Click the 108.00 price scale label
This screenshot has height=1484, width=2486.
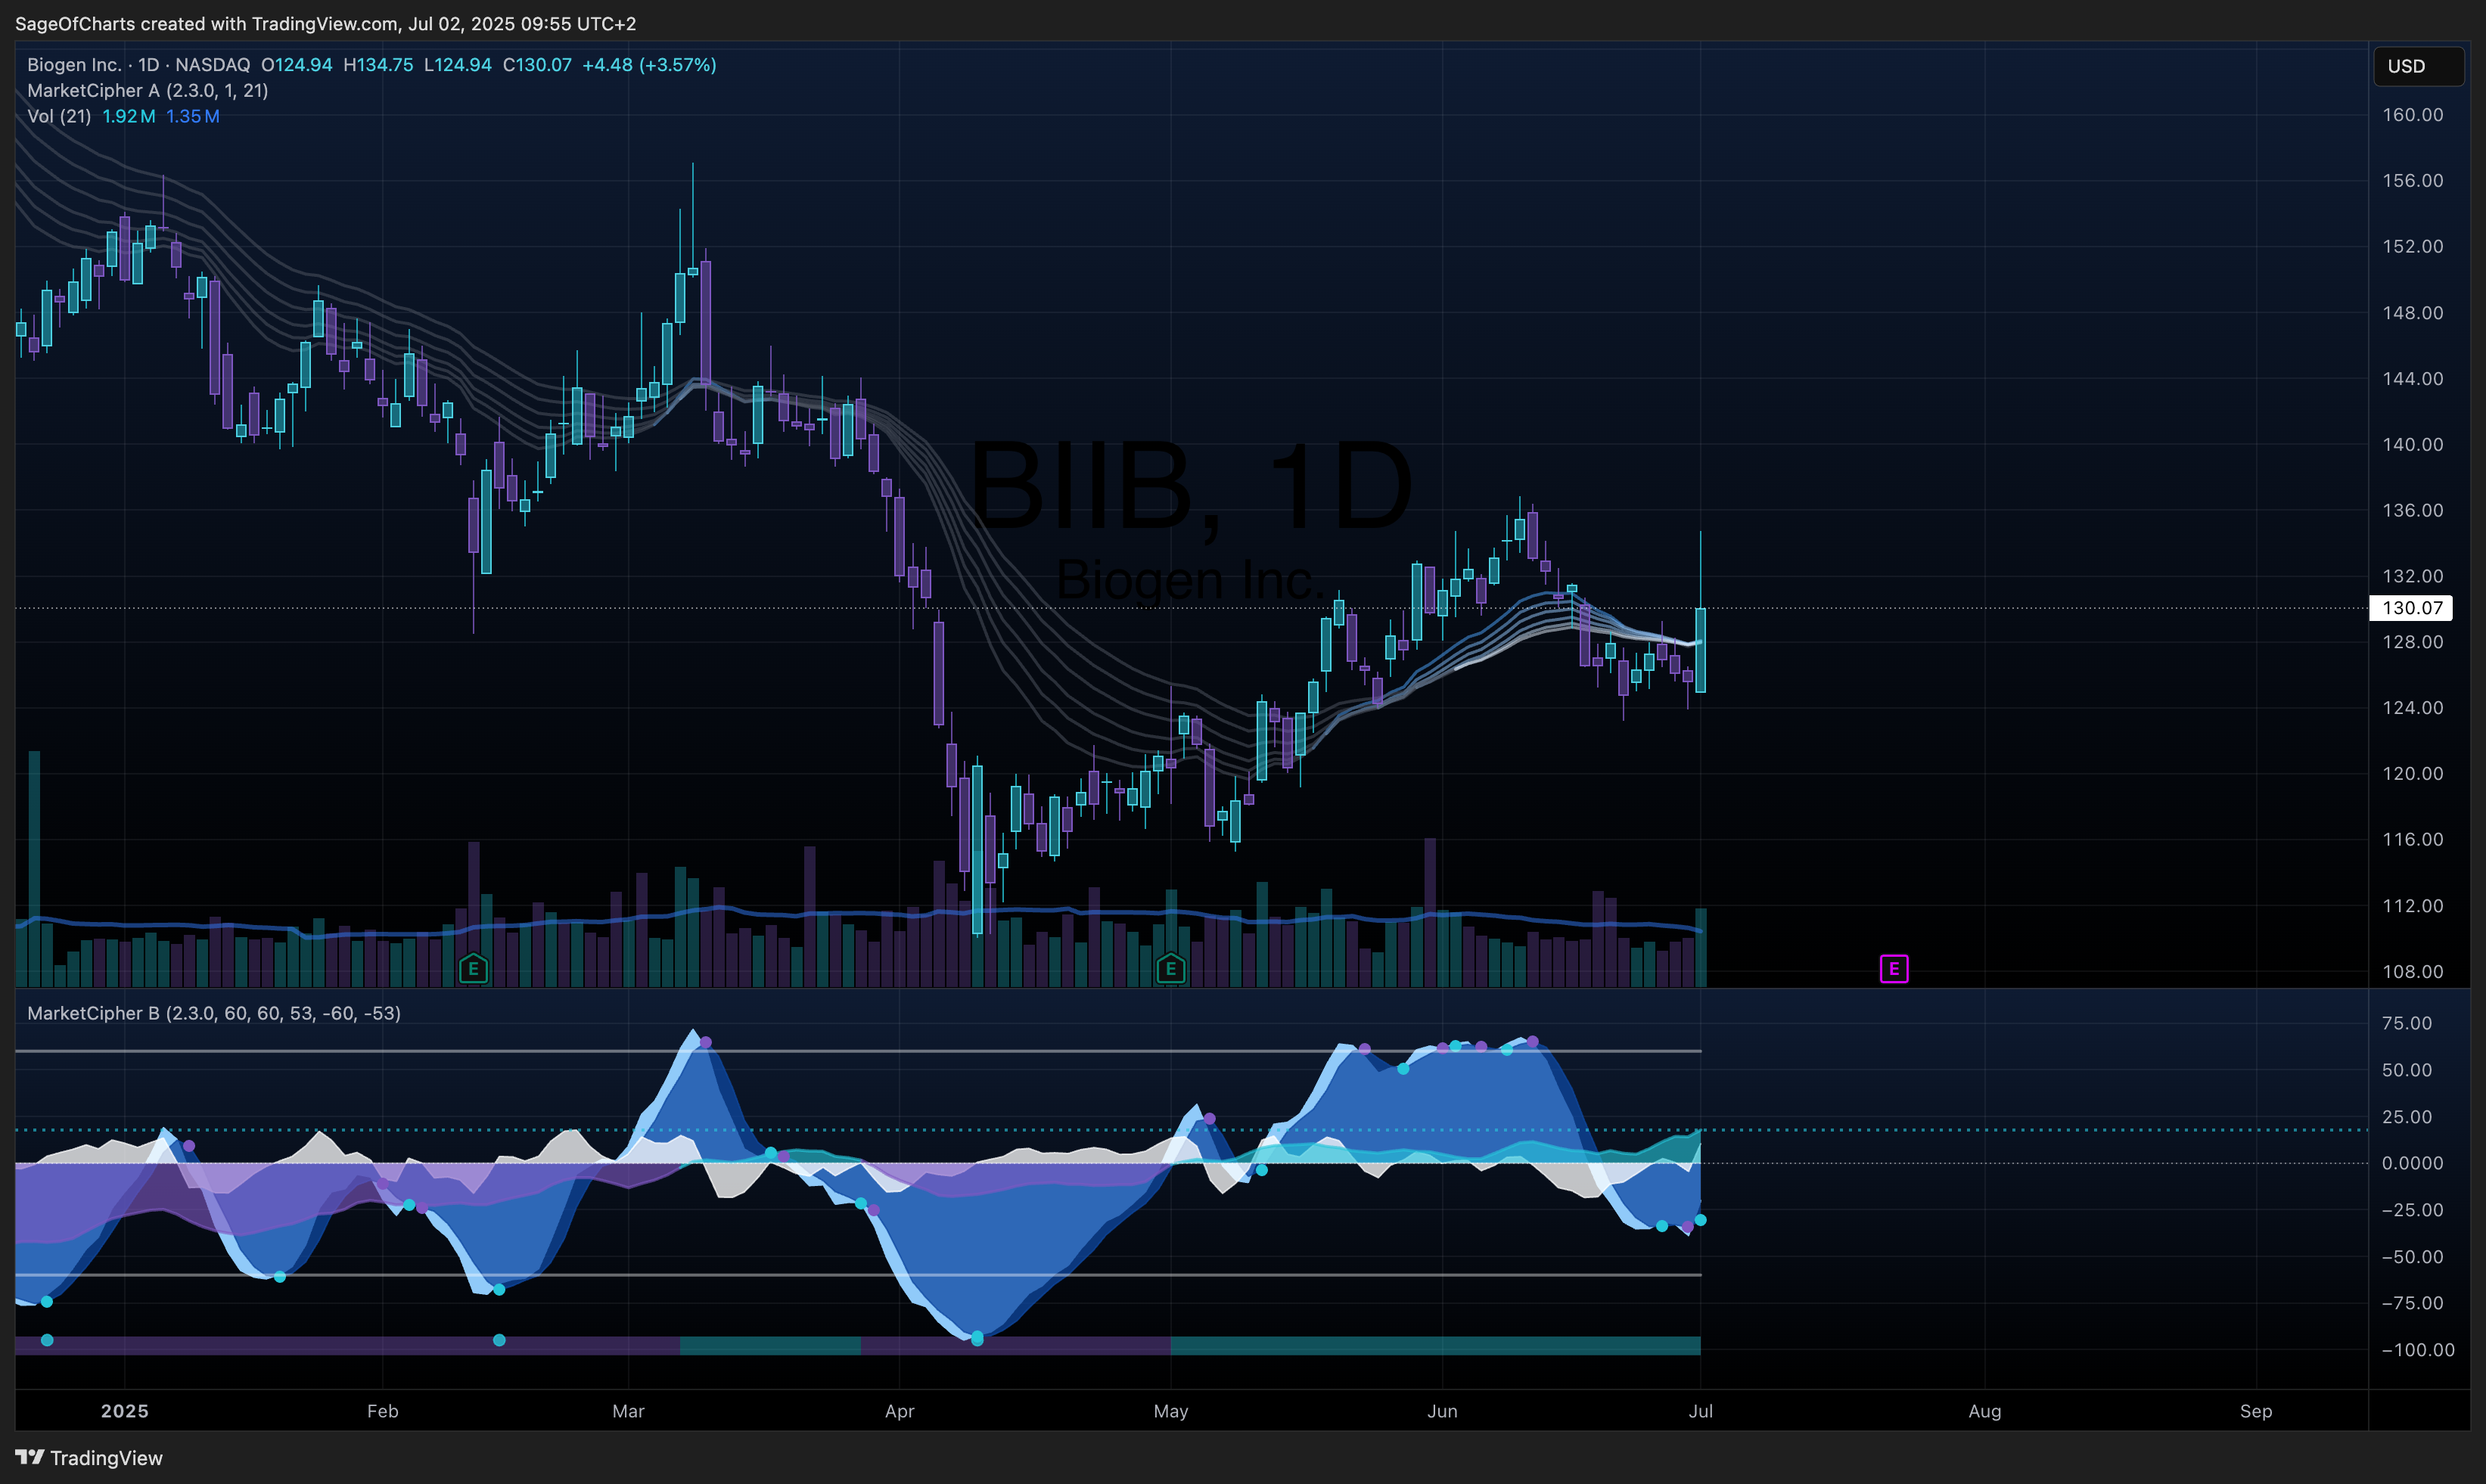(x=2412, y=971)
